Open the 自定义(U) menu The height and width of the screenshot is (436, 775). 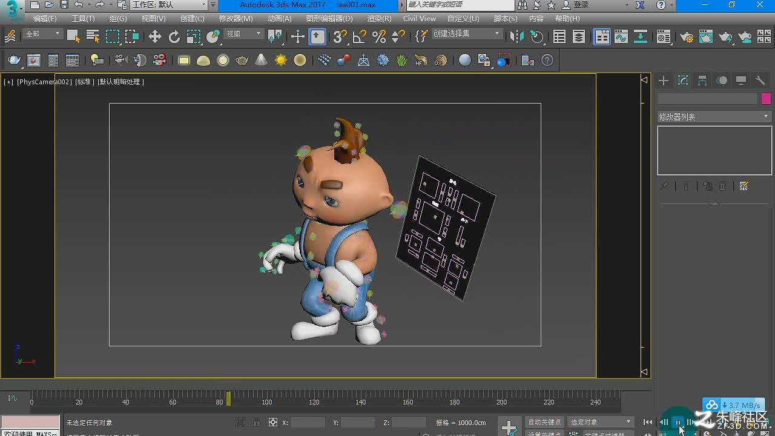(x=463, y=19)
